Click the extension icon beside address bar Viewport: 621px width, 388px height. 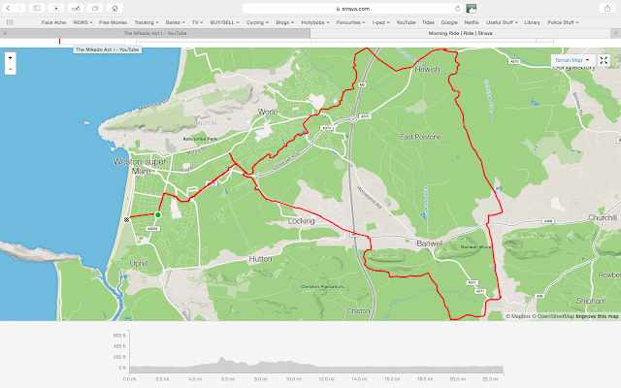(471, 9)
